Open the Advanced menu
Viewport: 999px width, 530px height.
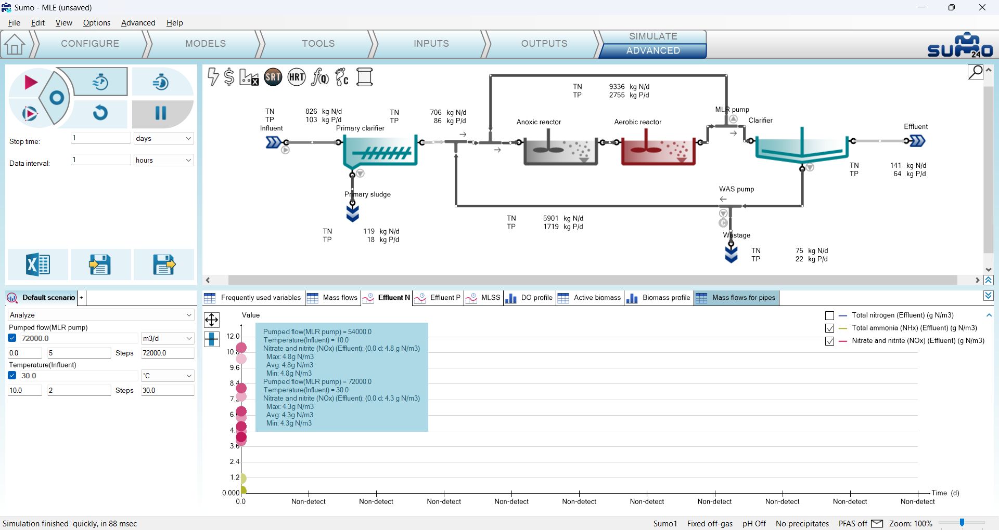(x=138, y=23)
